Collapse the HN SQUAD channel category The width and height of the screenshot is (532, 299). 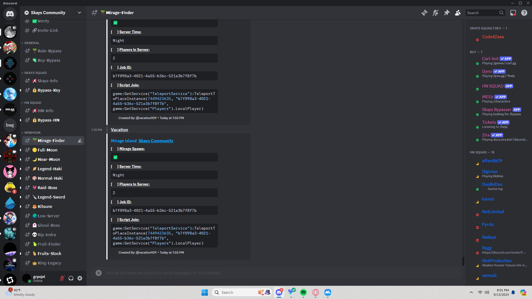33,103
